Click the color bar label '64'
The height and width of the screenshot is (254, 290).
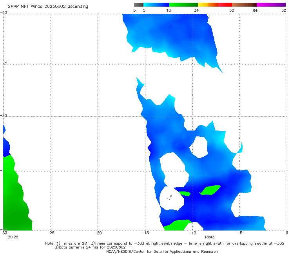pyautogui.click(x=255, y=11)
